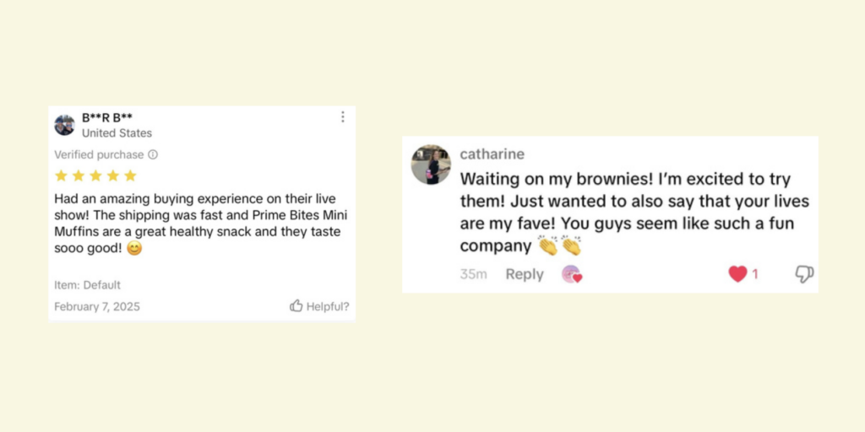Image resolution: width=865 pixels, height=432 pixels.
Task: Click the February 7, 2025 date
Action: click(97, 306)
